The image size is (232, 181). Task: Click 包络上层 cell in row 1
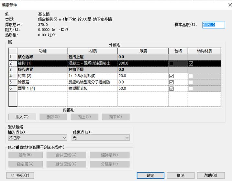[x=93, y=57]
